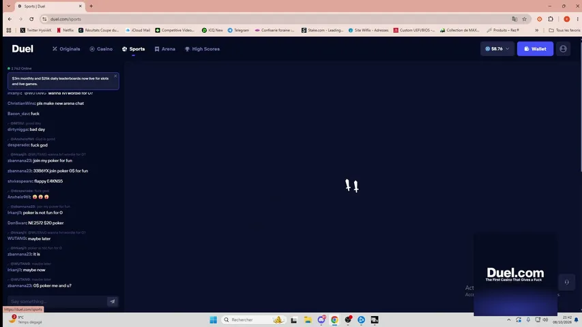
Task: Open the weather widget Temps dégagé
Action: click(x=25, y=320)
